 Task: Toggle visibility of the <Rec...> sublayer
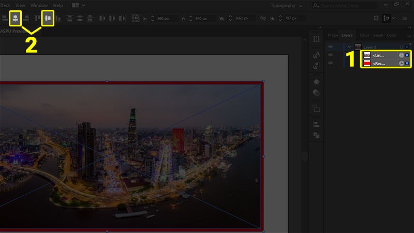pyautogui.click(x=331, y=63)
